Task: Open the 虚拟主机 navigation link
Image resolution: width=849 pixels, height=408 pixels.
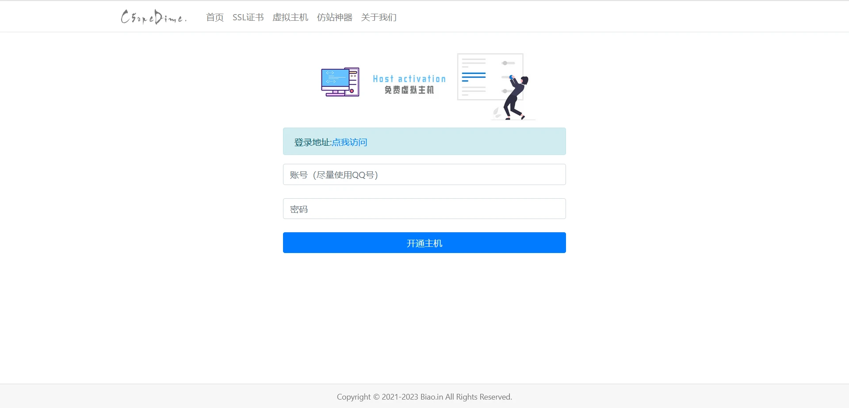Action: [x=290, y=17]
